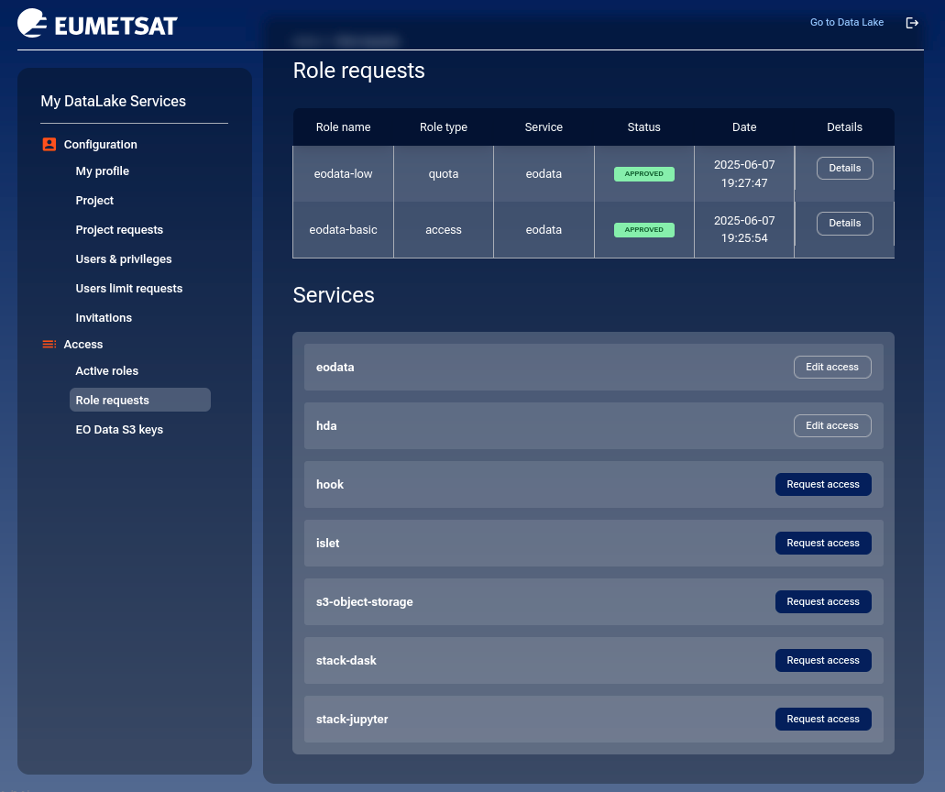Click the Role type column header
This screenshot has height=792, width=945.
[444, 127]
